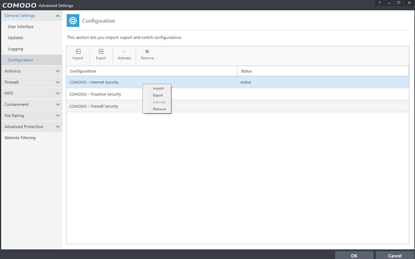Expand the Containment section

[58, 105]
